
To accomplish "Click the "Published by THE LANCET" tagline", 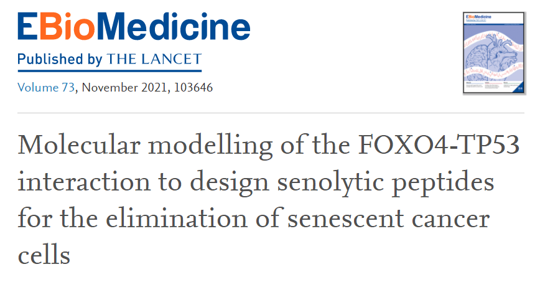I will click(x=109, y=59).
